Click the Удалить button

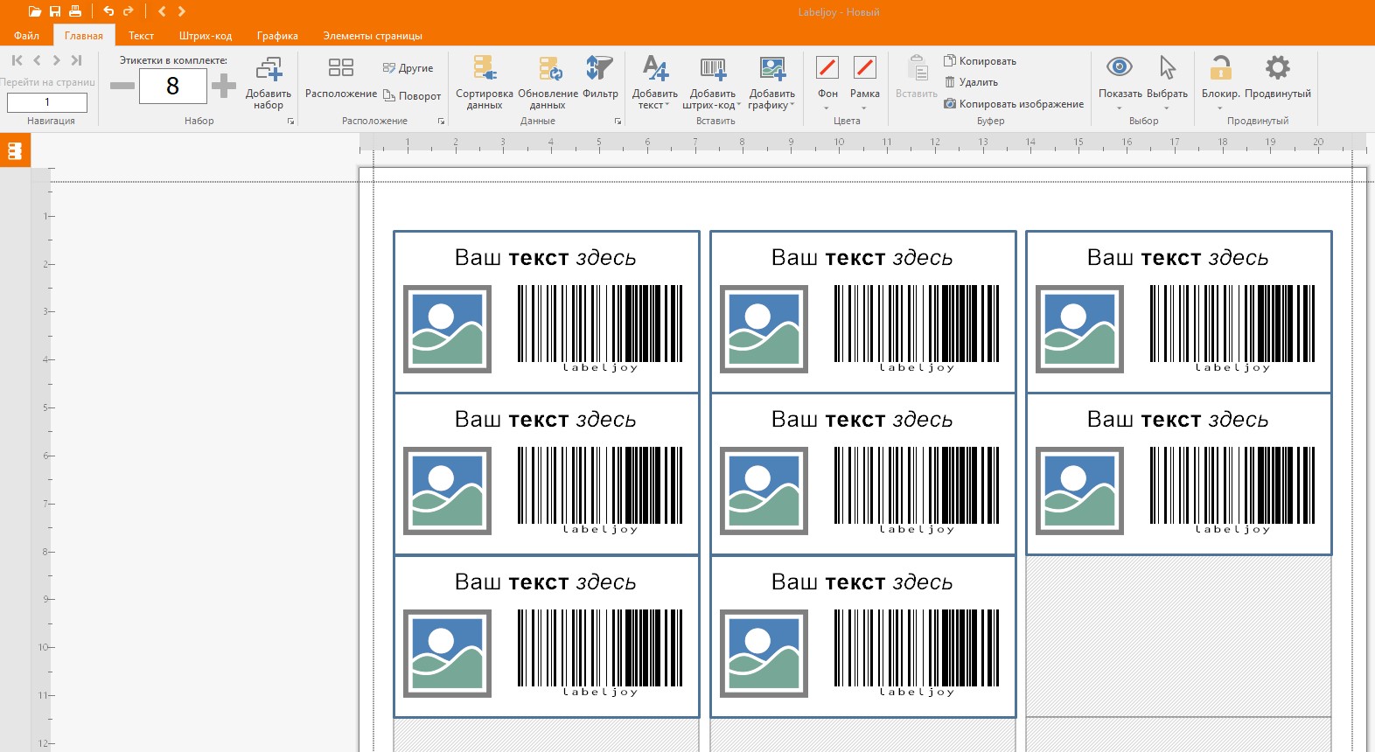coord(971,82)
